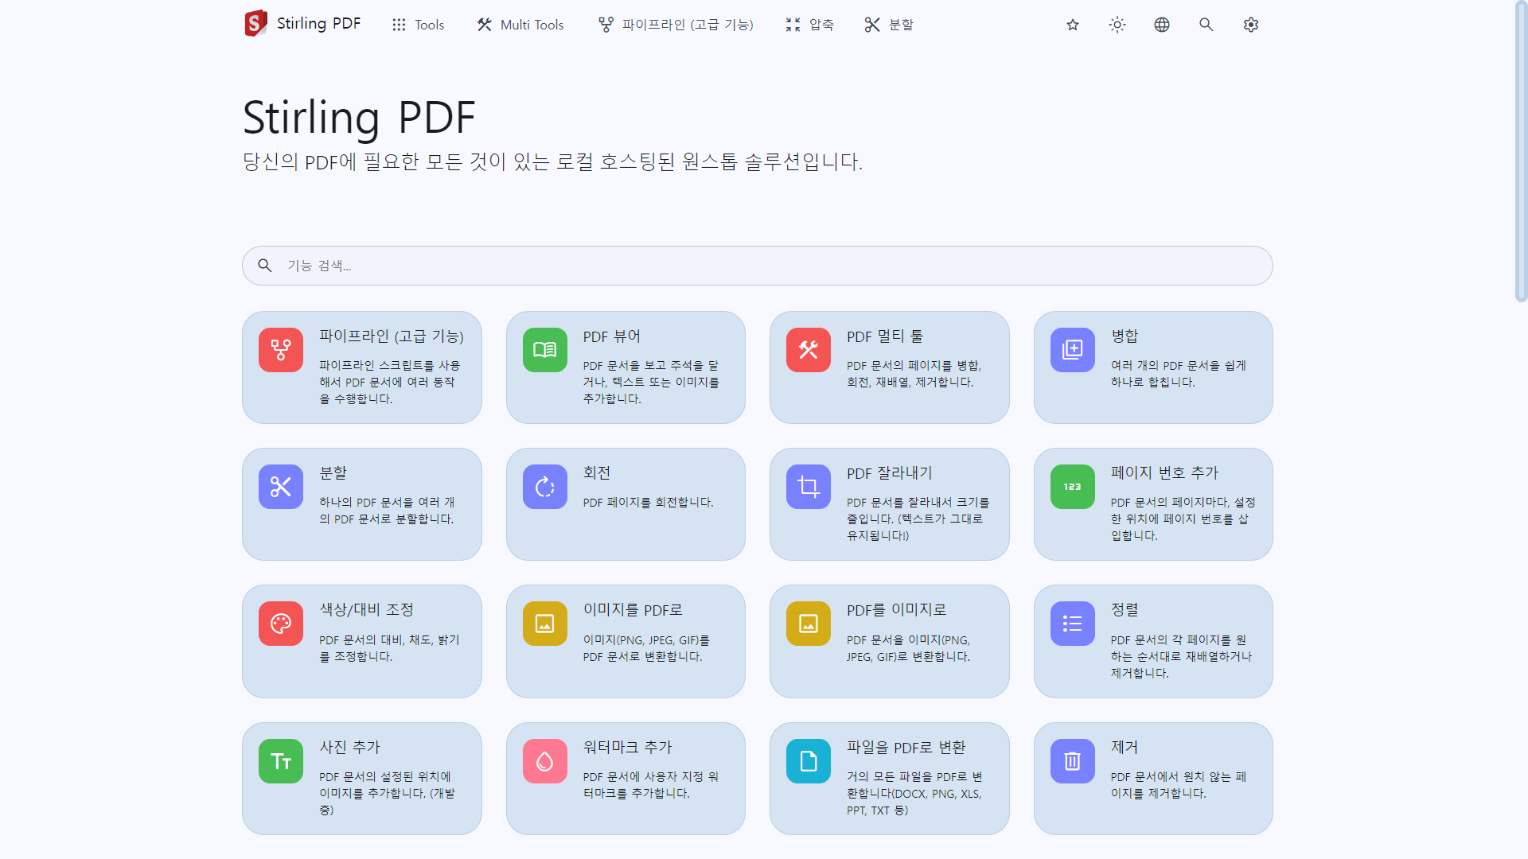Open 분할 in the navbar

[x=889, y=25]
